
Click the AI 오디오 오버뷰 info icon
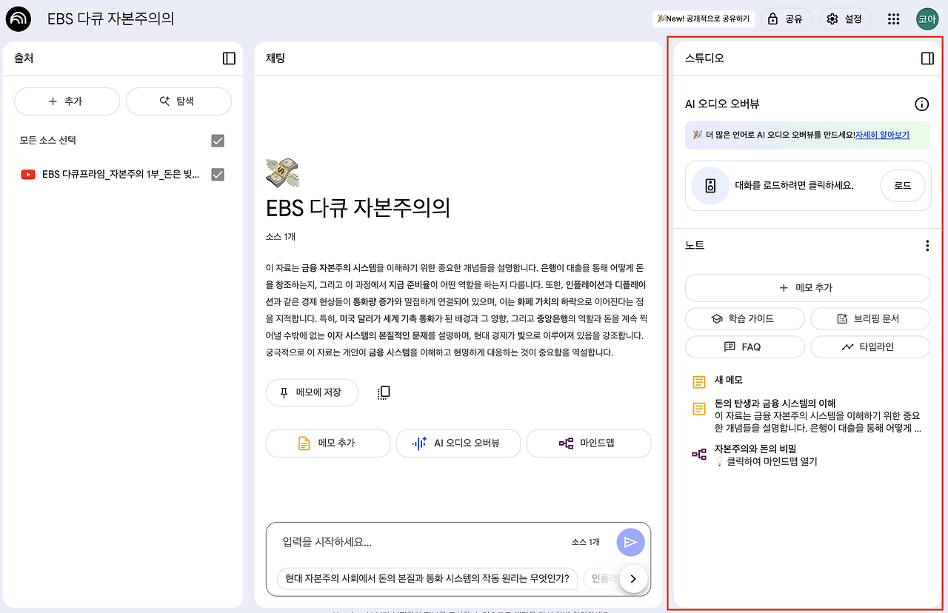[921, 104]
